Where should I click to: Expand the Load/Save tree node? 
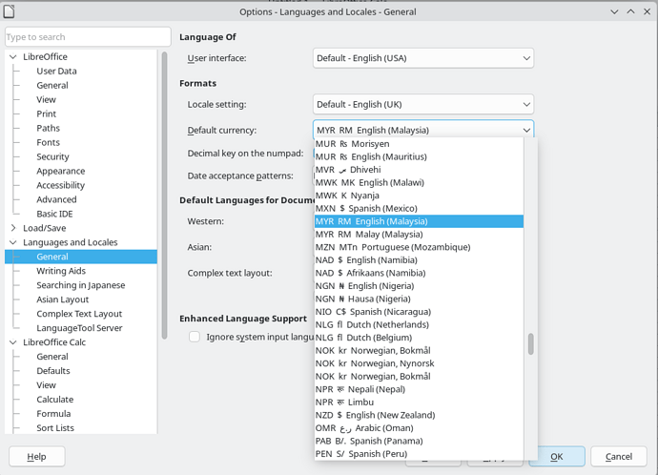(13, 227)
